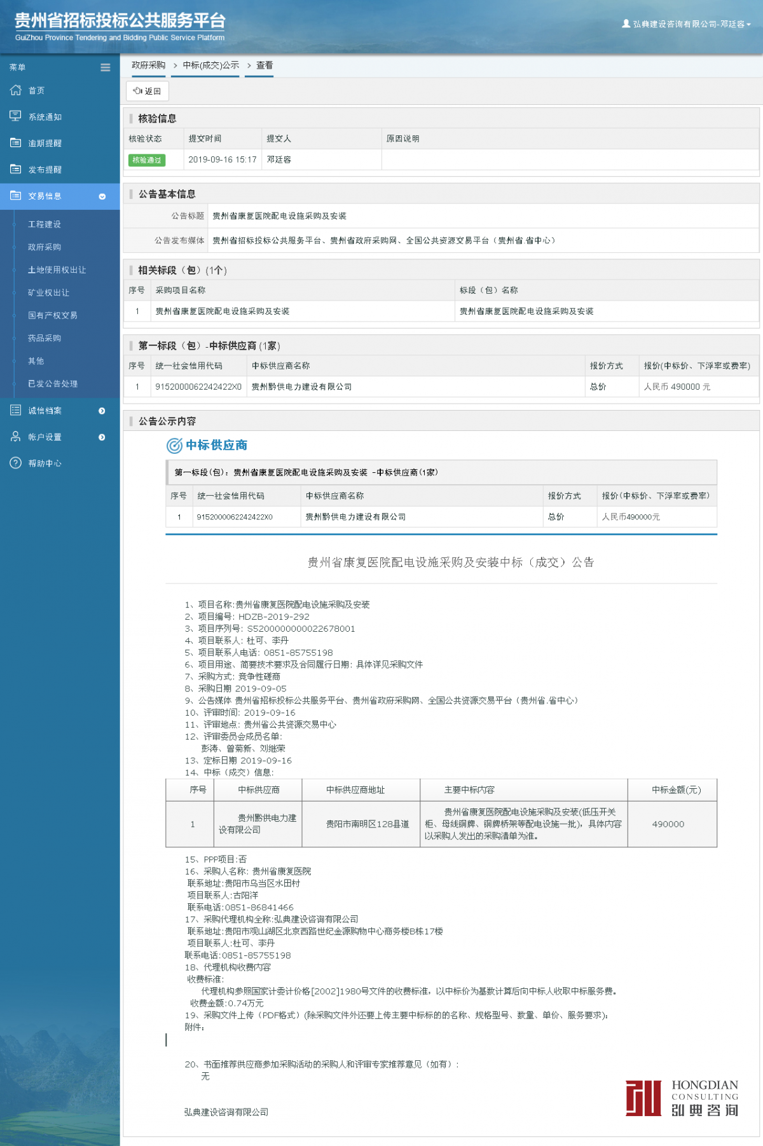Select 其他 submenu item
Screen dimensions: 763x1146
(36, 361)
